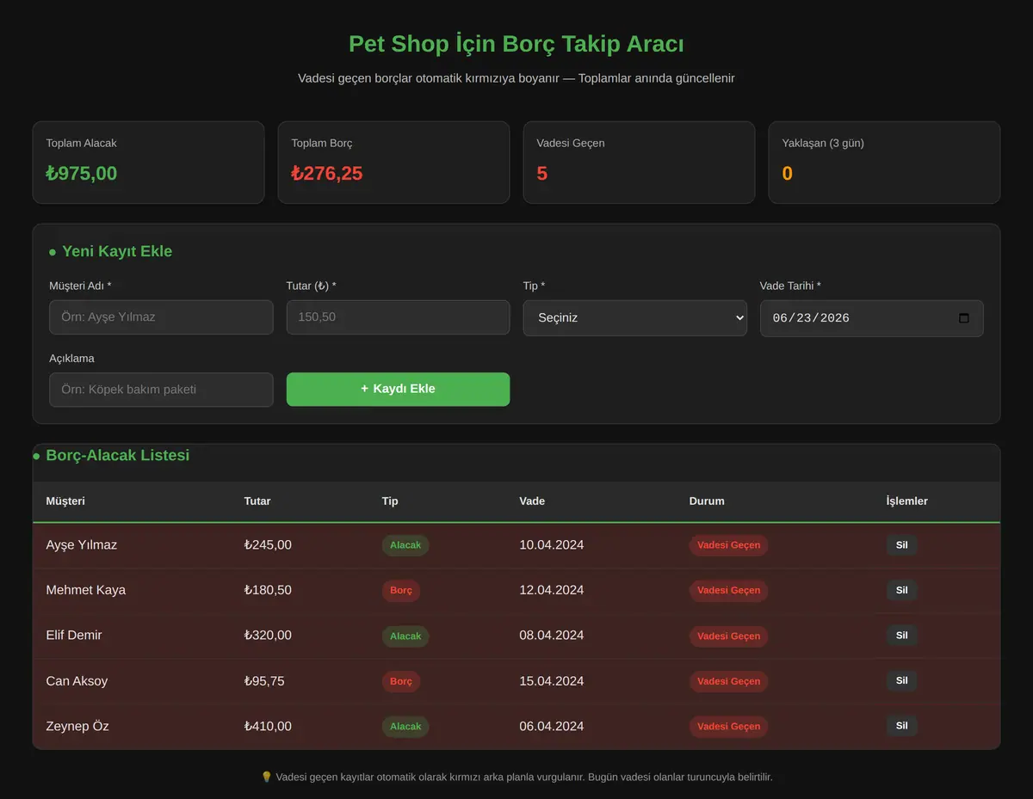Click the Borç badge in Can Aksoy row
The image size is (1033, 799).
click(x=401, y=681)
